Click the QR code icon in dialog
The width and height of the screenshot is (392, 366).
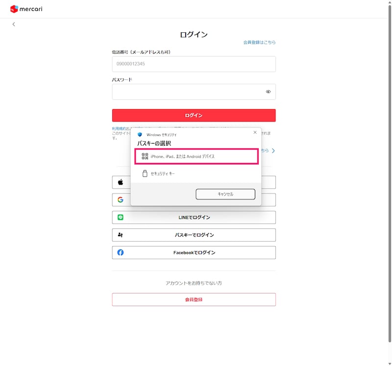pyautogui.click(x=145, y=156)
